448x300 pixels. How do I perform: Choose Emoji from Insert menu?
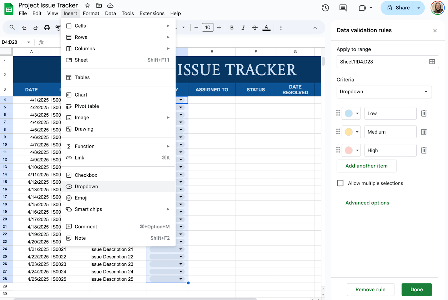[x=118, y=198]
